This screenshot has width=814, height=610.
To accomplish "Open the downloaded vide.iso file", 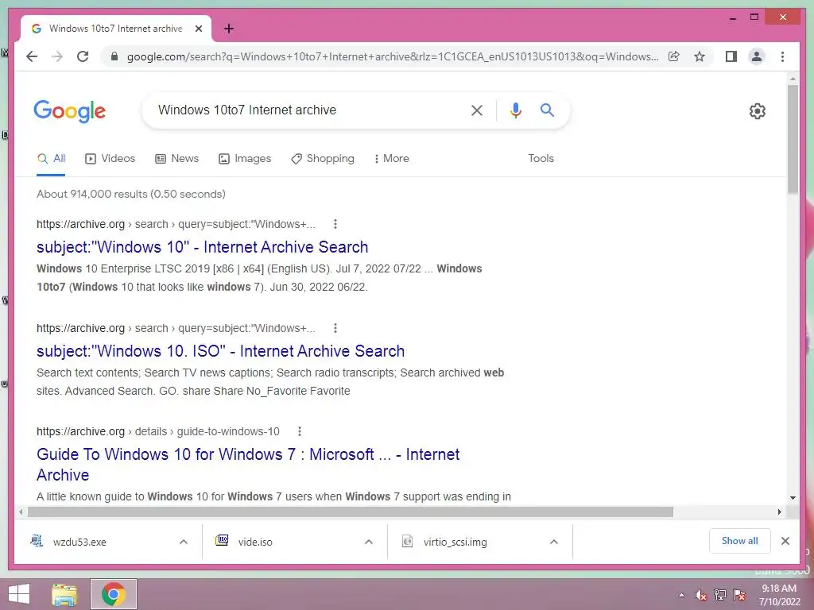I will 255,542.
